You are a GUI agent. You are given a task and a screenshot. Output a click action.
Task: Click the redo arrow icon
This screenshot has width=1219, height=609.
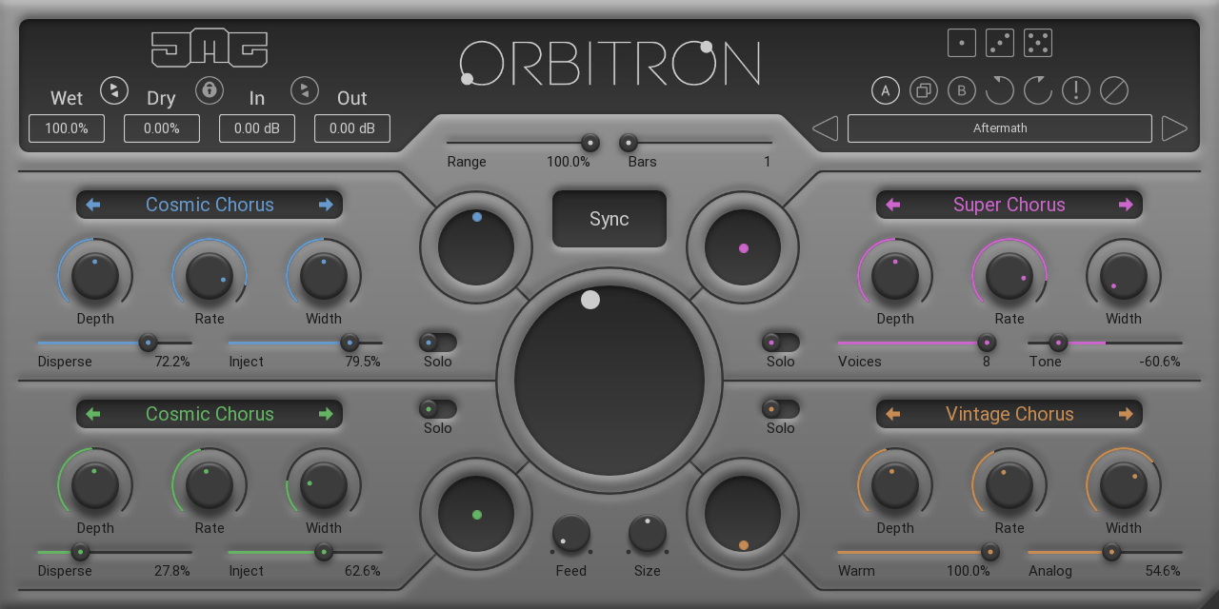coord(1037,90)
